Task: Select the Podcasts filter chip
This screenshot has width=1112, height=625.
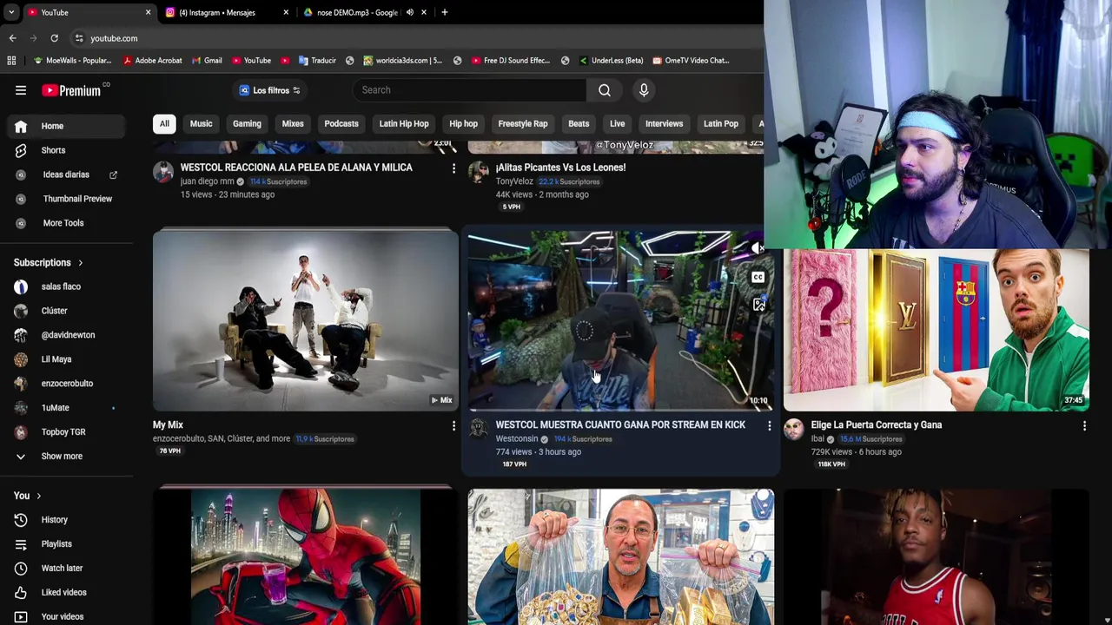Action: coord(341,123)
